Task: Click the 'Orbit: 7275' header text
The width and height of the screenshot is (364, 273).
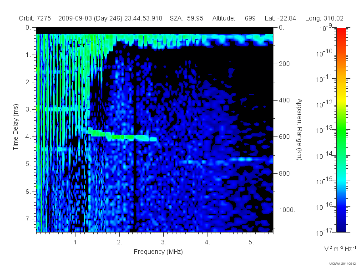Action: click(35, 18)
